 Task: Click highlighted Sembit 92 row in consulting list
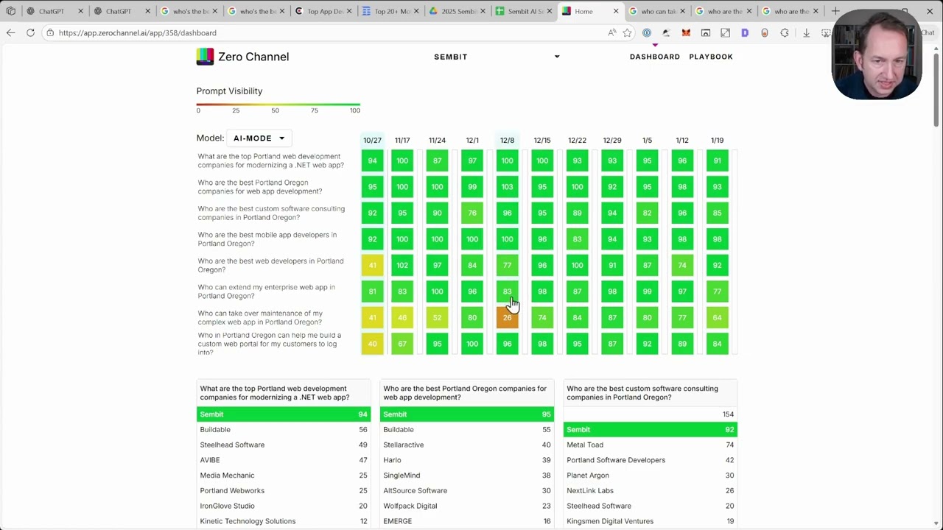coord(650,430)
